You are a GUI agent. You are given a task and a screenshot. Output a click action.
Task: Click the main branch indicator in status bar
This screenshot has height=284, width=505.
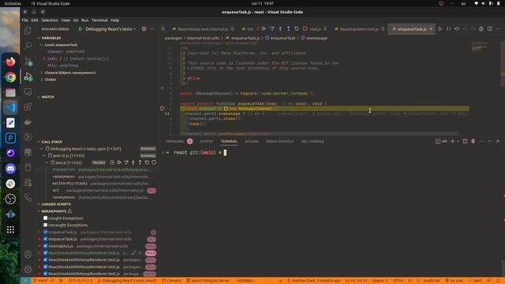pyautogui.click(x=40, y=281)
